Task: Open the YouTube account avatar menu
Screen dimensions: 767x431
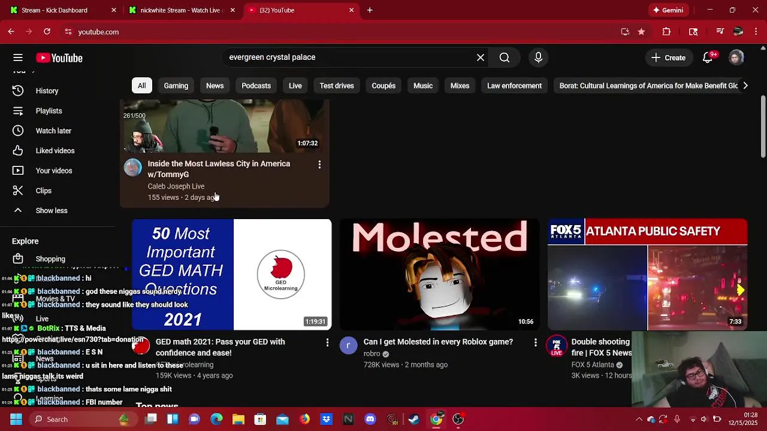Action: coord(736,57)
